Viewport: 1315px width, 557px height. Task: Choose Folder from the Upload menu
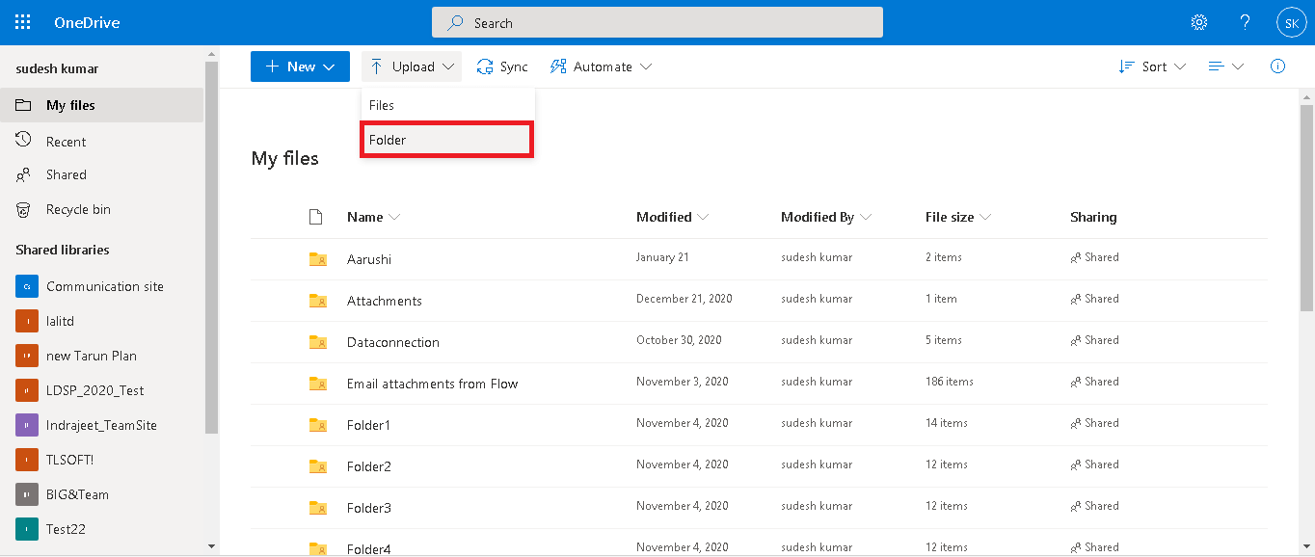pos(447,140)
